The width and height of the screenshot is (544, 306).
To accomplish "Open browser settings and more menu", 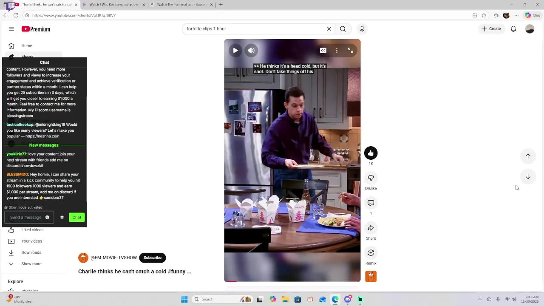I will click(x=516, y=15).
